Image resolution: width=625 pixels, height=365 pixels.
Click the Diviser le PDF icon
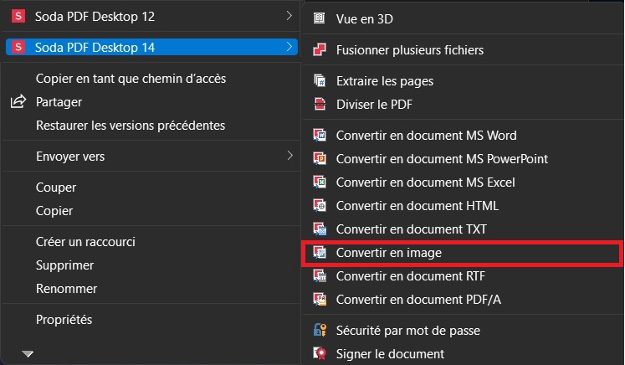coord(320,104)
